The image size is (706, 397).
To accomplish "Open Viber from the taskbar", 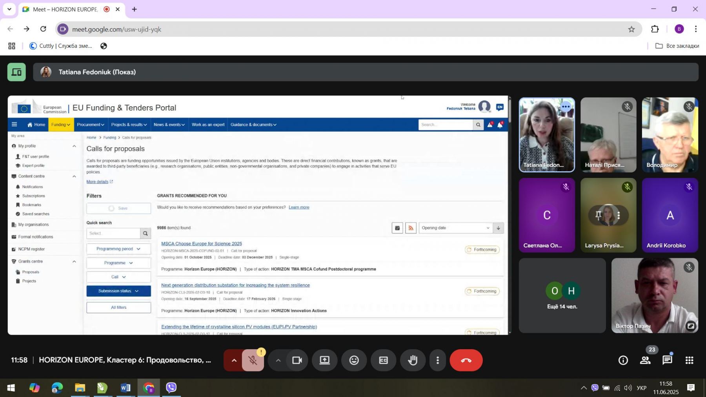I will (x=171, y=388).
